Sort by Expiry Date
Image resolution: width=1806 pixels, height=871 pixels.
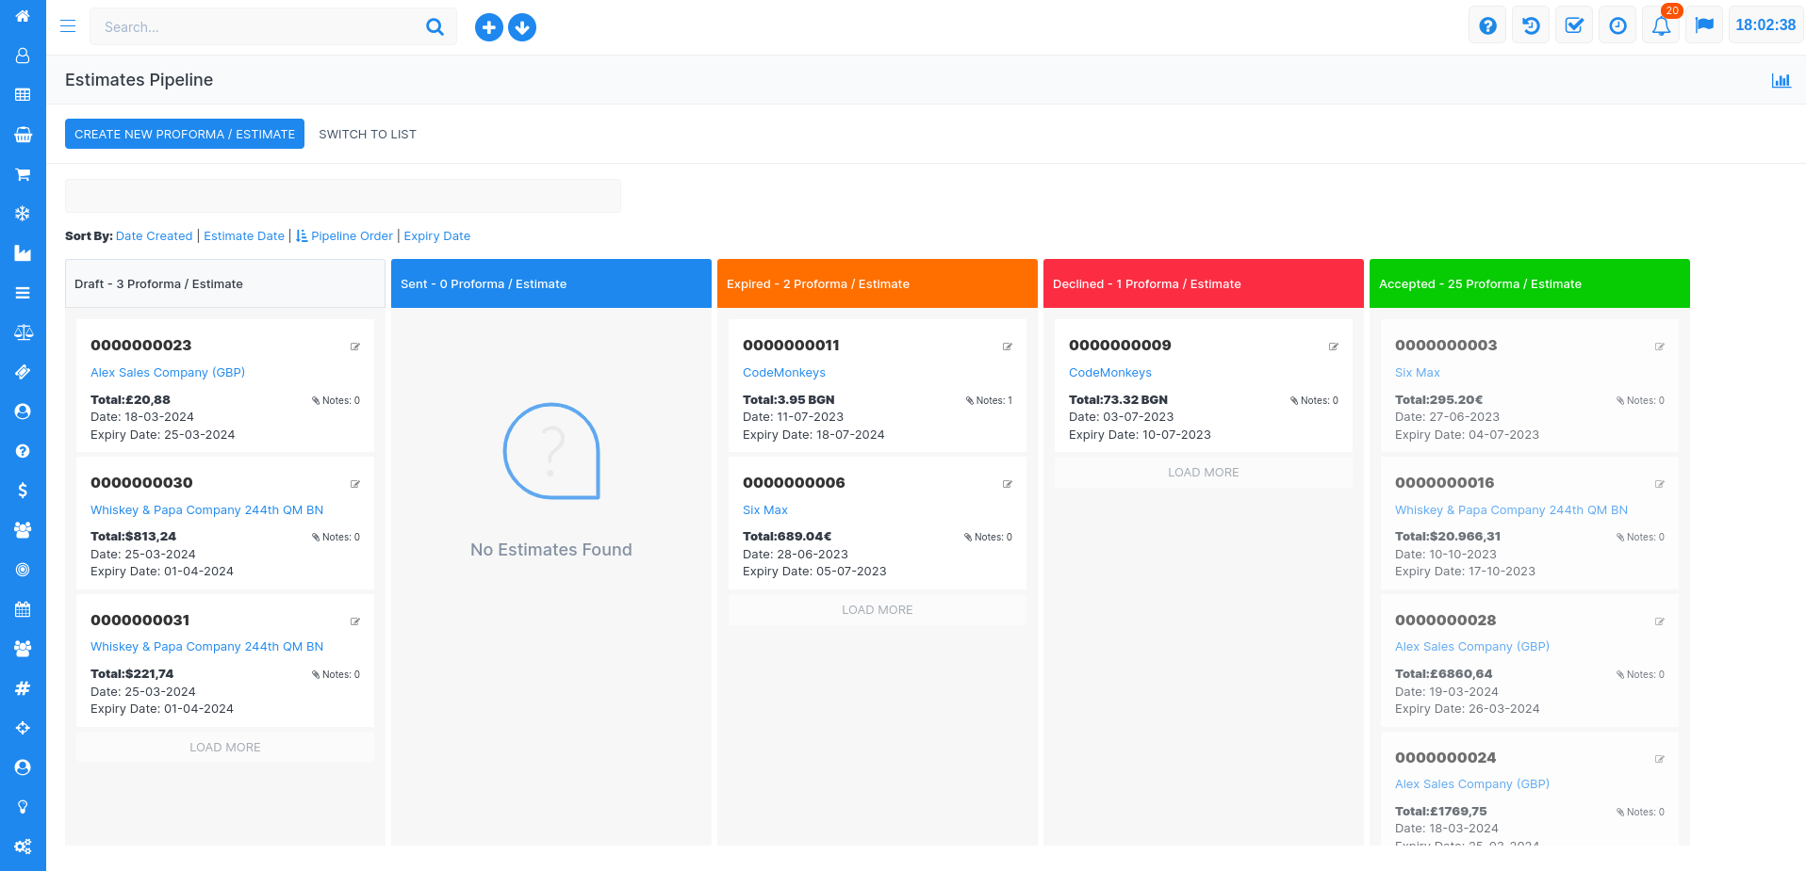[436, 236]
